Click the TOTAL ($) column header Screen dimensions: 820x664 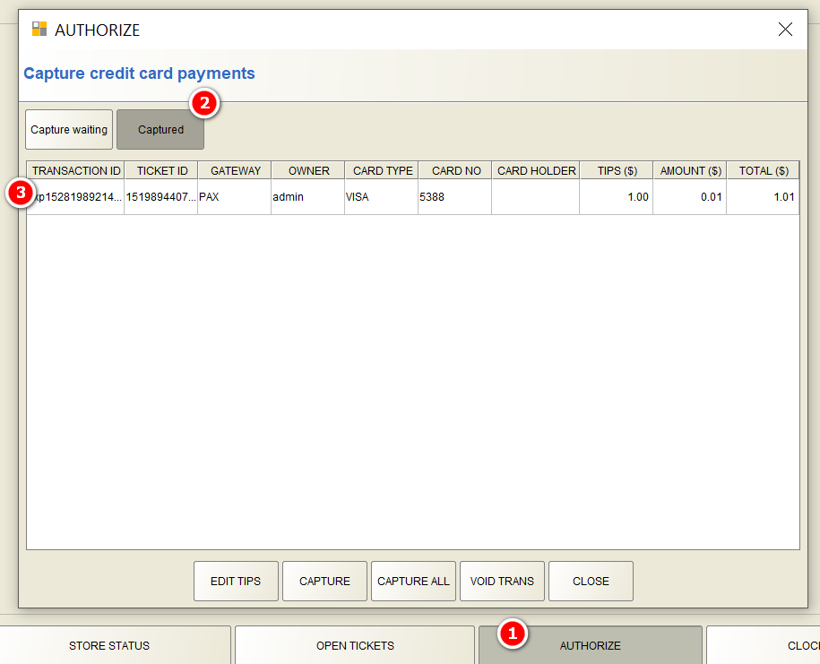[x=764, y=171]
